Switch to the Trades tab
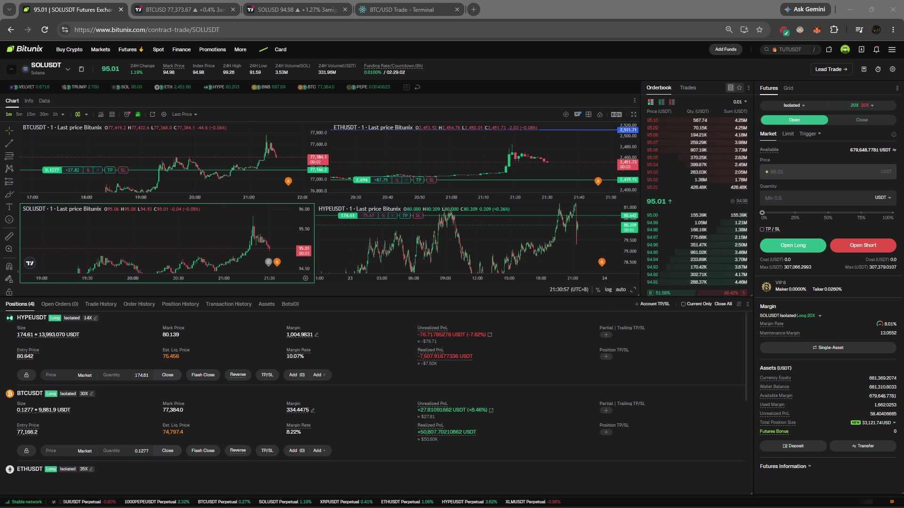 pos(687,87)
